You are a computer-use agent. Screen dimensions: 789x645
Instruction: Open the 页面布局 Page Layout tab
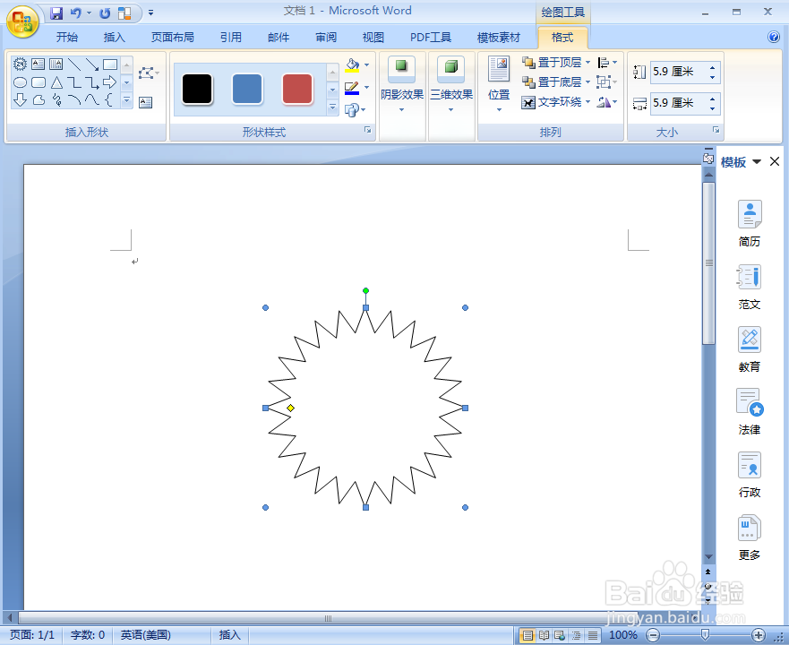[173, 38]
